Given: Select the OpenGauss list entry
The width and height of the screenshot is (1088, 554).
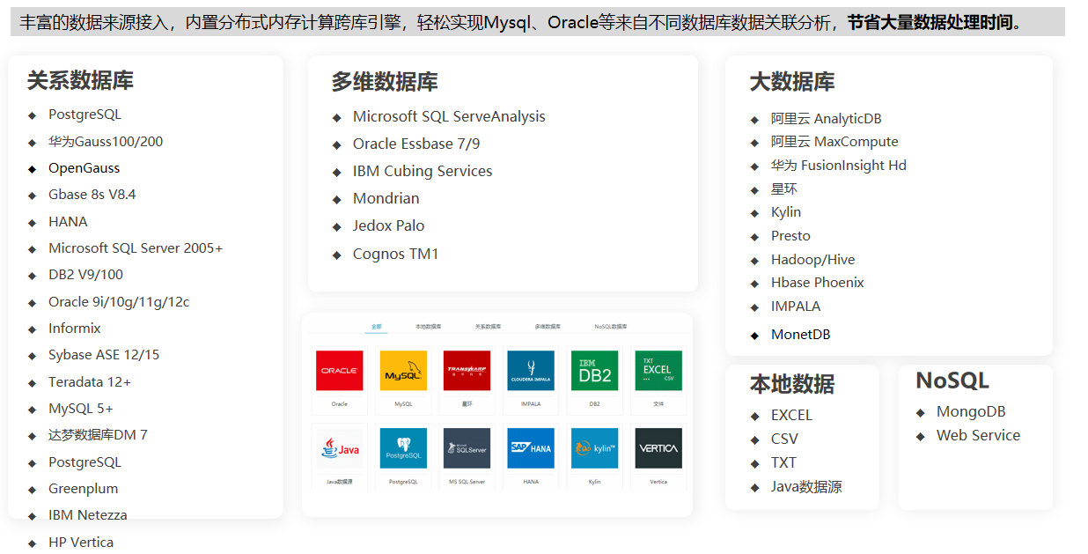Looking at the screenshot, I should click(85, 168).
